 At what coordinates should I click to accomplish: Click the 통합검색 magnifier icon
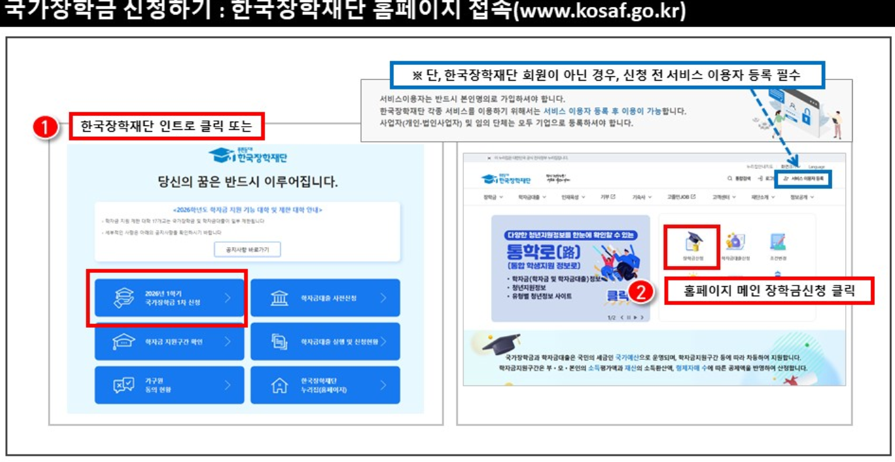point(730,178)
